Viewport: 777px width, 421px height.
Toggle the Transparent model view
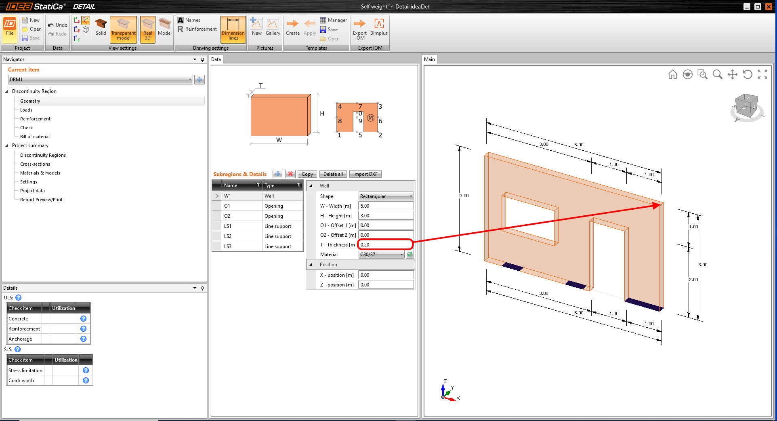[x=123, y=29]
